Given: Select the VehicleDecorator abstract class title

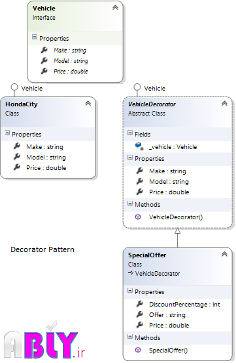Looking at the screenshot, I should point(152,104).
